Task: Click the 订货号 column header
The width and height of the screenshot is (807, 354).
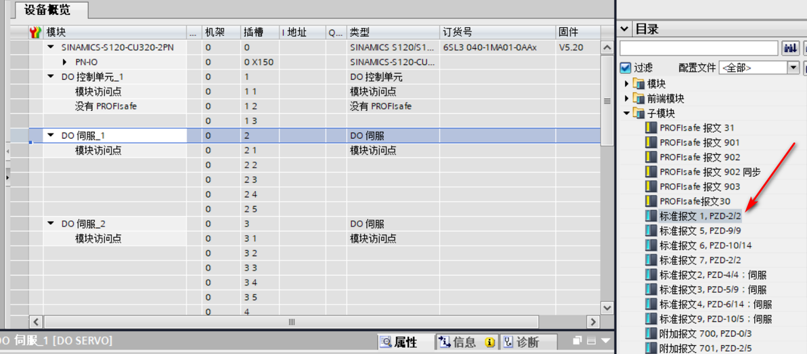Action: [498, 32]
